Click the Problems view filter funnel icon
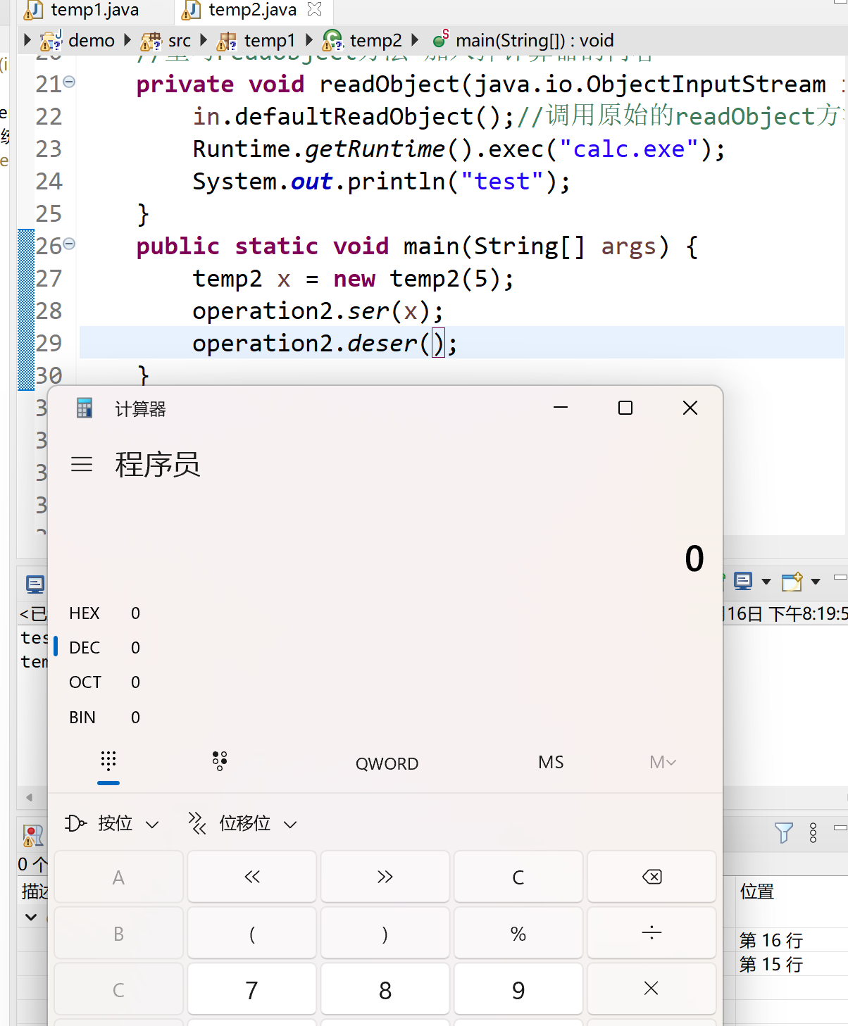The width and height of the screenshot is (848, 1026). pos(783,833)
